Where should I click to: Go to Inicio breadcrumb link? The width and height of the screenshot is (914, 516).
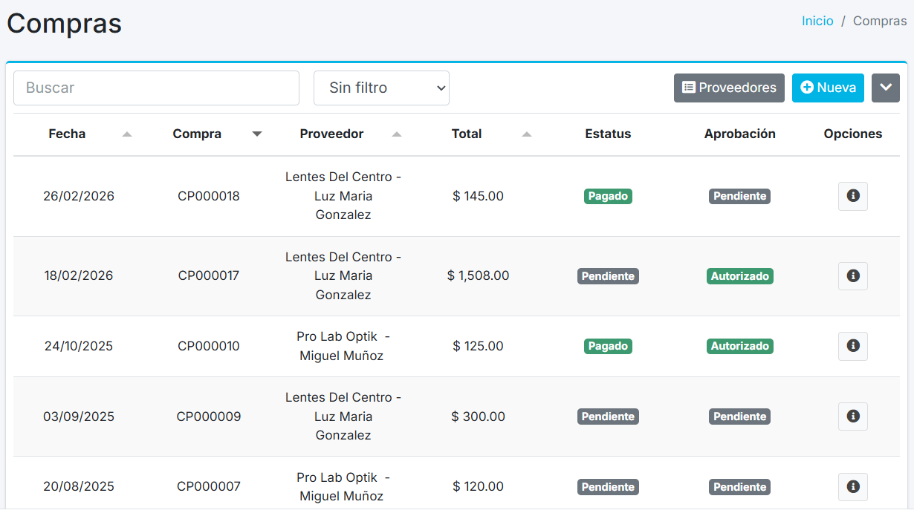tap(817, 21)
